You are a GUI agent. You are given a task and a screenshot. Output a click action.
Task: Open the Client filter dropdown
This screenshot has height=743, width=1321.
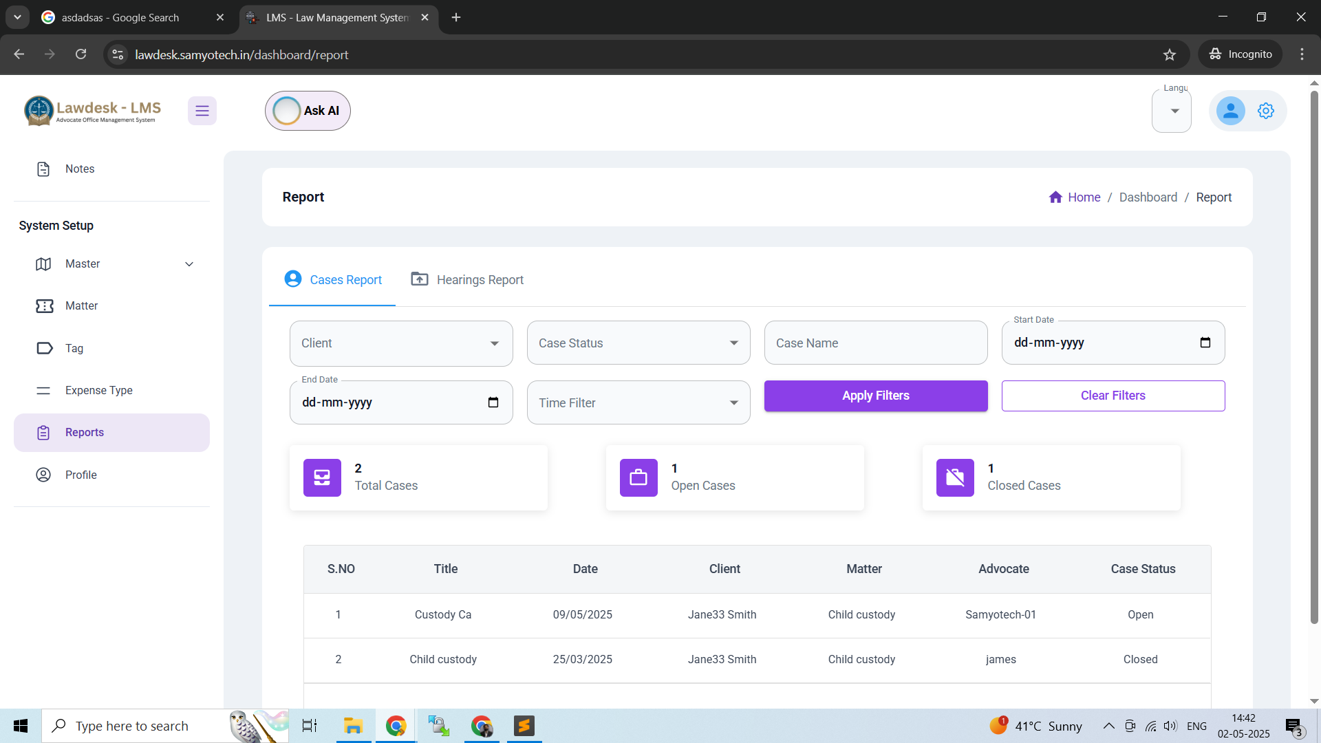(400, 343)
